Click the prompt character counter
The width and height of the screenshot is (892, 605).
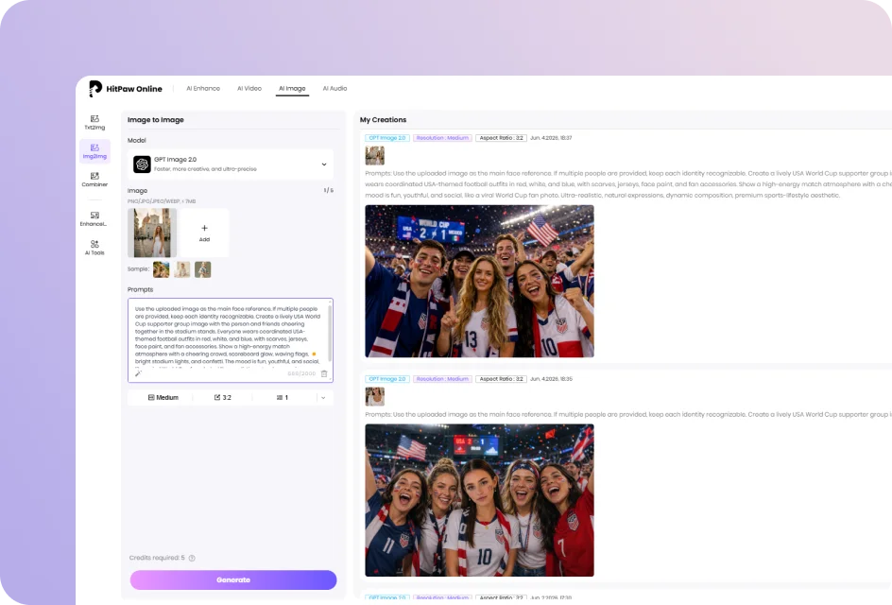coord(301,374)
